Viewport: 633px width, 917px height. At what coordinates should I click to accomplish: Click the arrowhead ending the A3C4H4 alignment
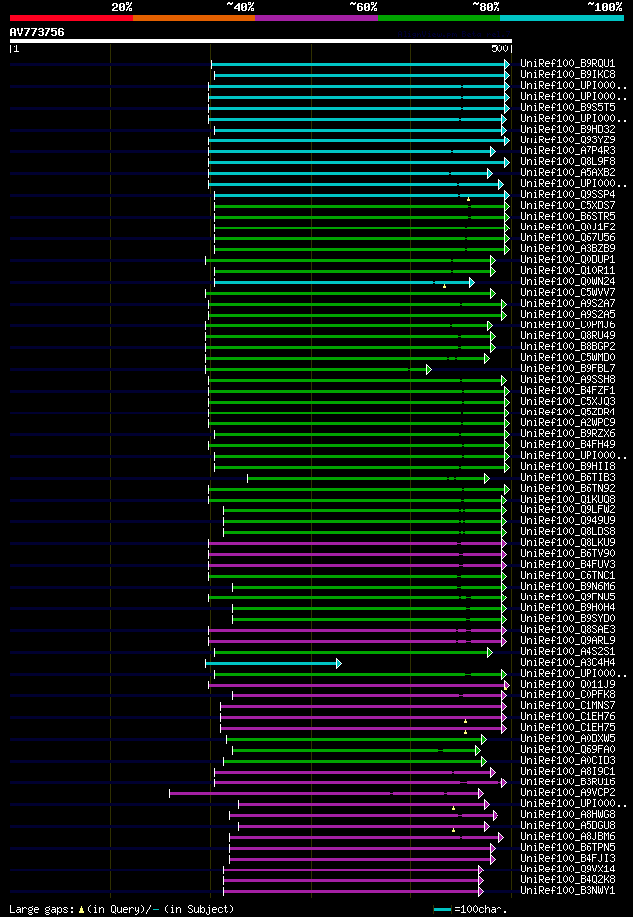tap(339, 663)
